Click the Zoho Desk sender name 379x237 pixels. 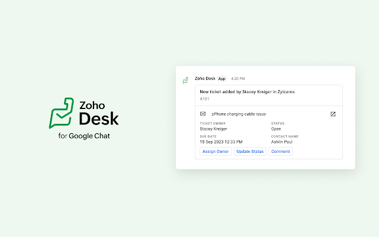(x=205, y=78)
